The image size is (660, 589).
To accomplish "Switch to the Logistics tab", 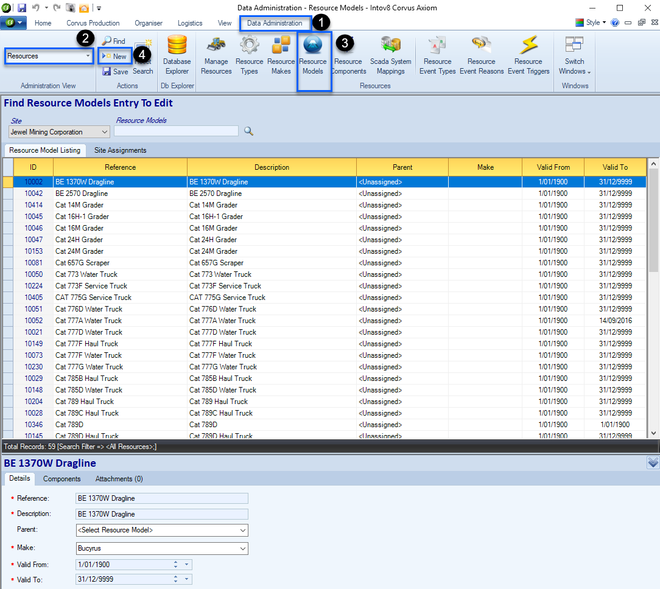I will (x=190, y=23).
